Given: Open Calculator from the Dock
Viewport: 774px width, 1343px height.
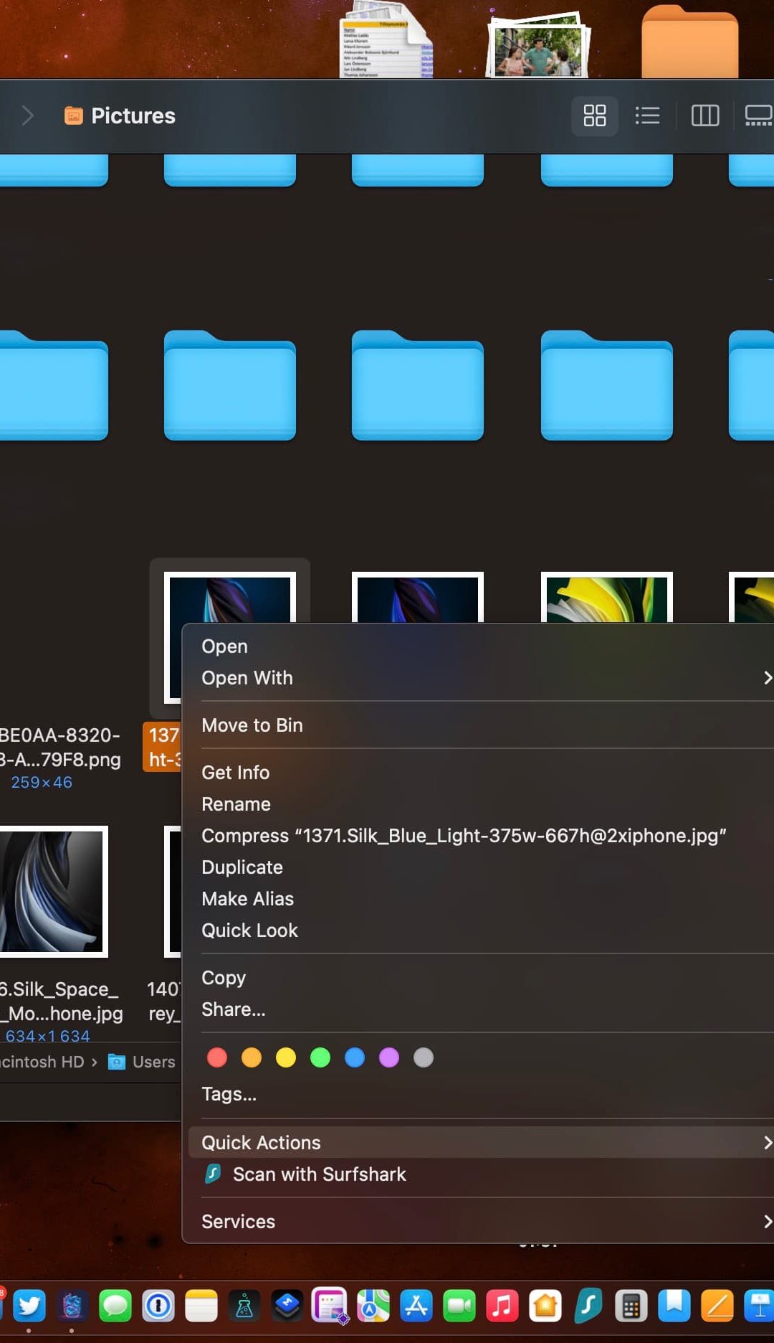Looking at the screenshot, I should point(631,1306).
